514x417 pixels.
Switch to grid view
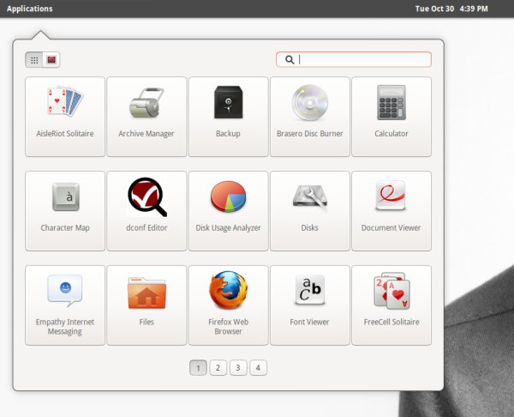(x=34, y=60)
